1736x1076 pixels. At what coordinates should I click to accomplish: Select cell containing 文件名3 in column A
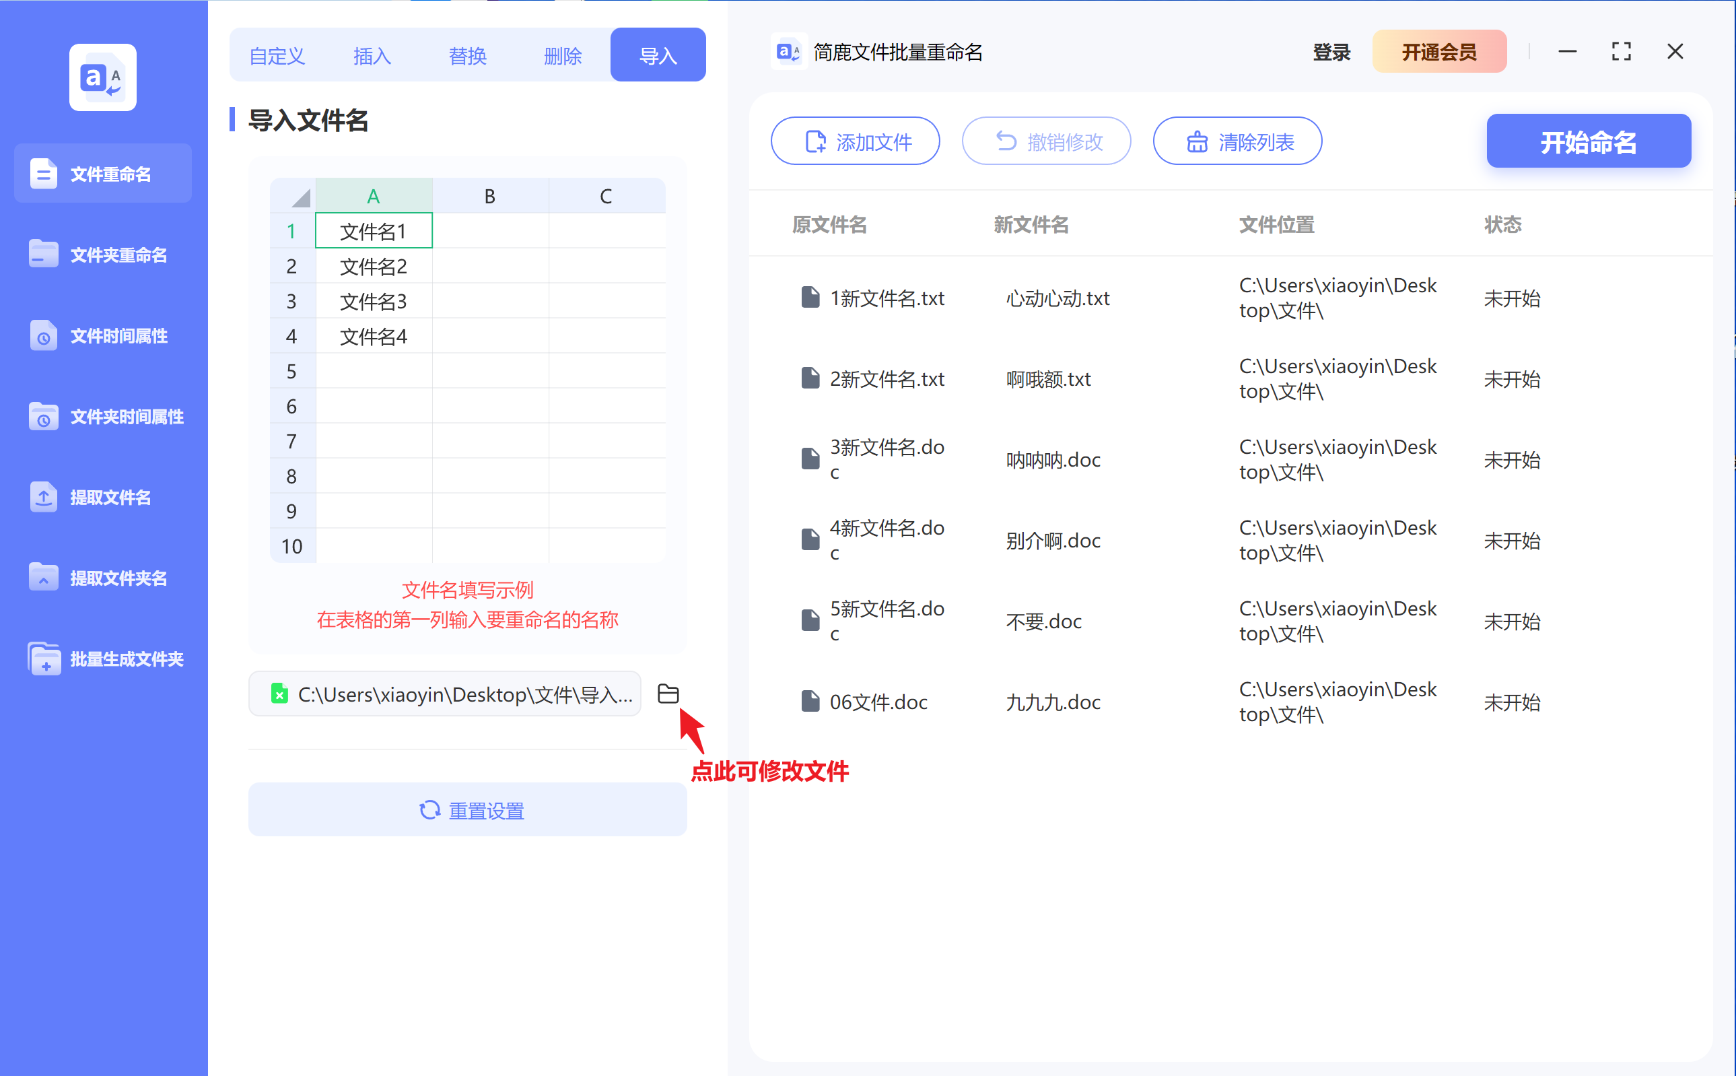pos(373,301)
